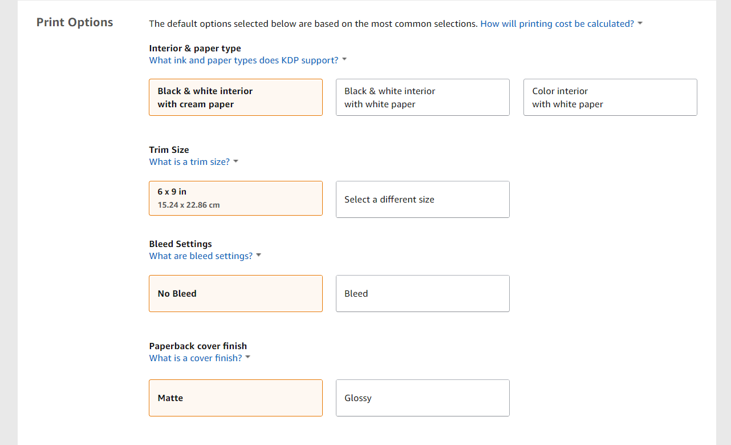Image resolution: width=731 pixels, height=445 pixels.
Task: Switch cover finish to Glossy
Action: [x=423, y=398]
